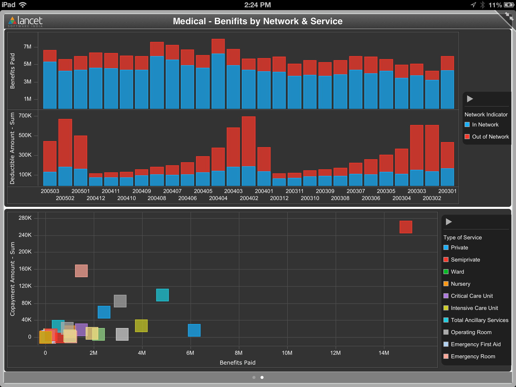Go to first page indicator dot
Image resolution: width=516 pixels, height=387 pixels.
click(x=254, y=377)
